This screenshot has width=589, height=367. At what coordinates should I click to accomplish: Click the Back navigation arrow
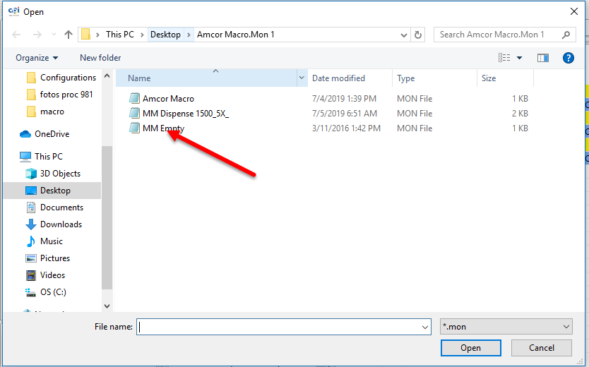tap(16, 35)
